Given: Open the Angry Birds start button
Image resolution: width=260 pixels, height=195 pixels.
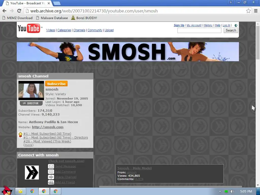Looking at the screenshot, I should [7, 190].
